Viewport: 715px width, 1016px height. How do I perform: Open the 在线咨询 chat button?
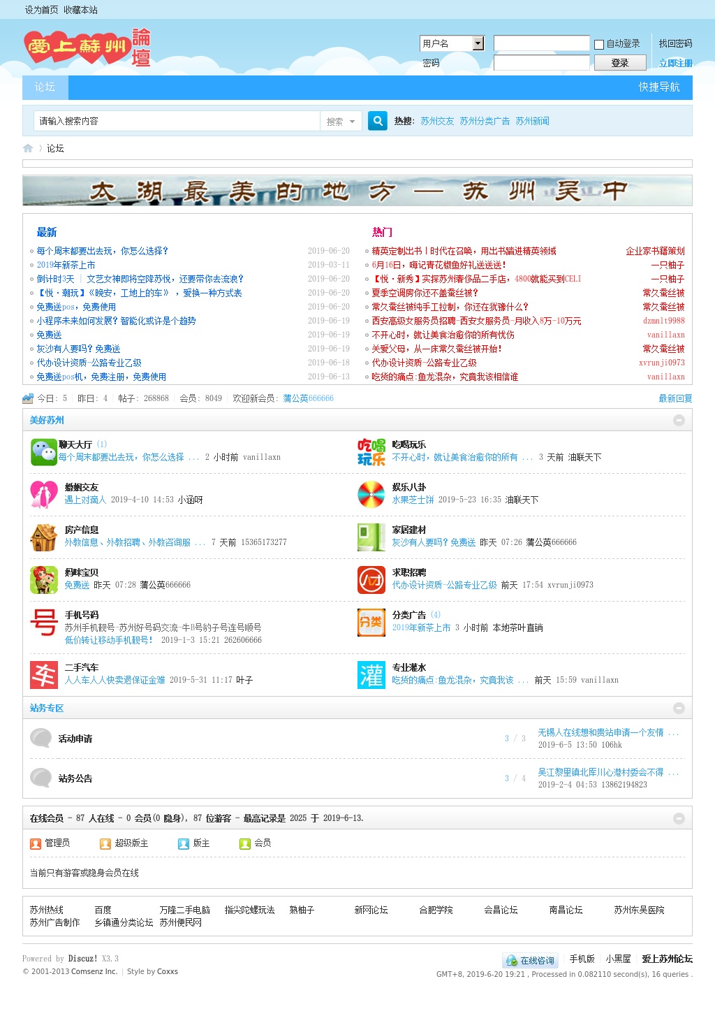click(x=530, y=960)
